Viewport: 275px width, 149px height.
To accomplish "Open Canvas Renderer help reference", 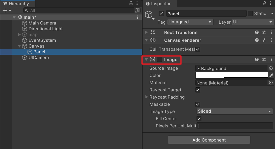I will click(257, 40).
